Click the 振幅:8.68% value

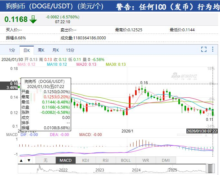pyautogui.click(x=16, y=38)
